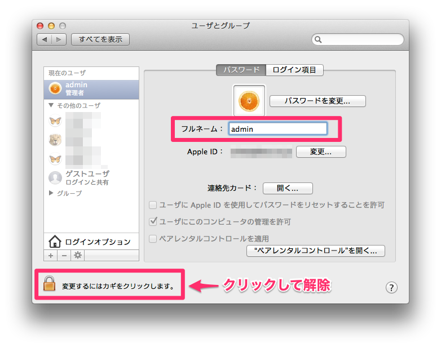
Task: Click the orange user picture thumbnail
Action: click(249, 101)
